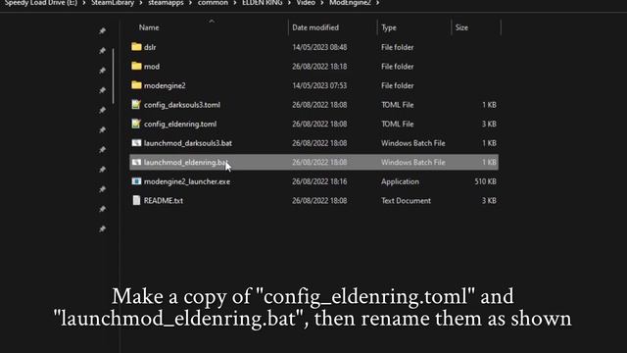Image resolution: width=627 pixels, height=353 pixels.
Task: Click the README.txt document icon
Action: 136,200
